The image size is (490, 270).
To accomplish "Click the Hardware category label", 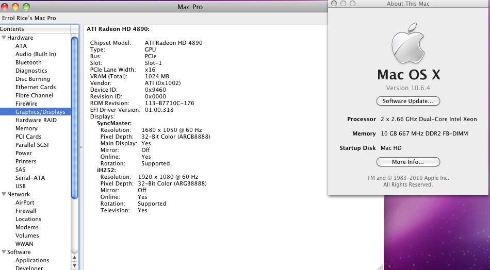I will (x=20, y=38).
